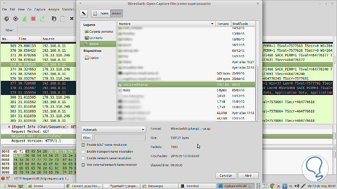This screenshot has width=337, height=189.
Task: Click the interfaces list icon in Wireshark toolbar
Action: 7,19
